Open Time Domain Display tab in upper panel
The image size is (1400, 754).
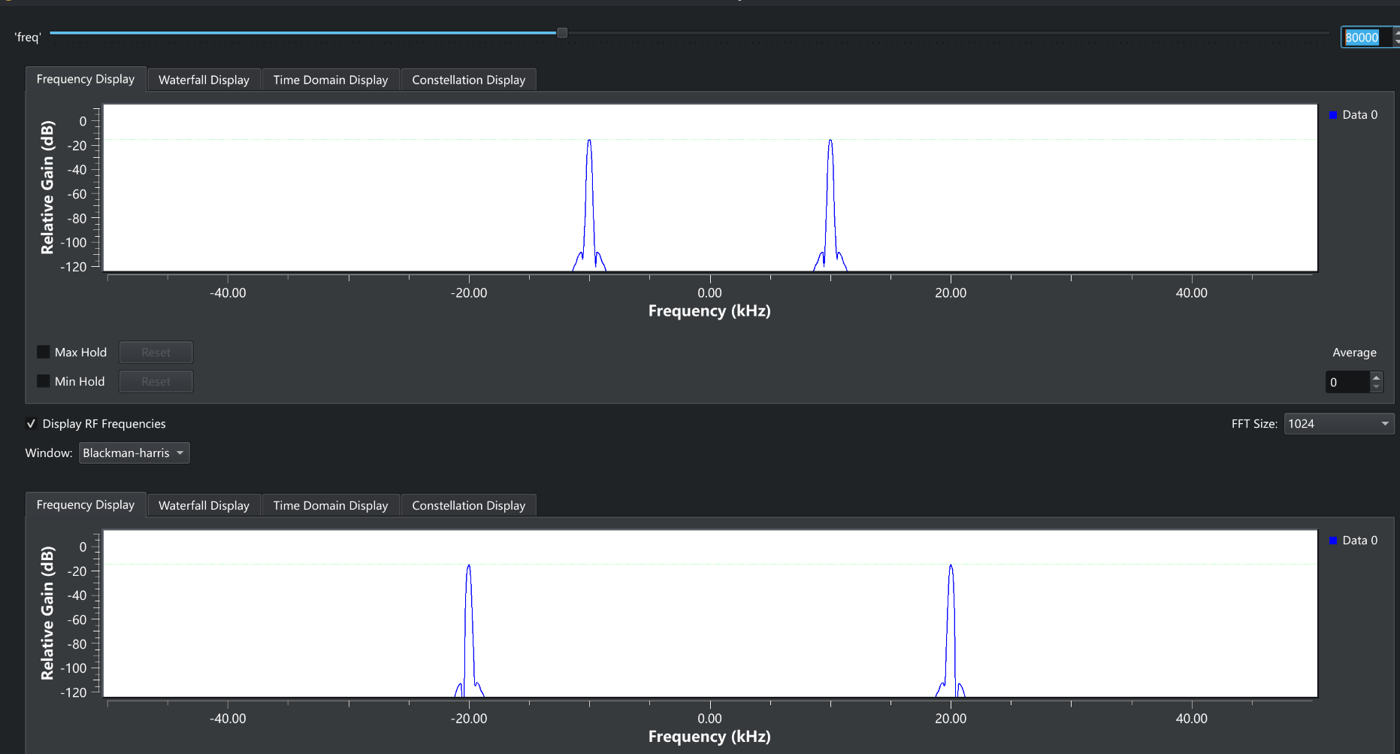coord(331,80)
